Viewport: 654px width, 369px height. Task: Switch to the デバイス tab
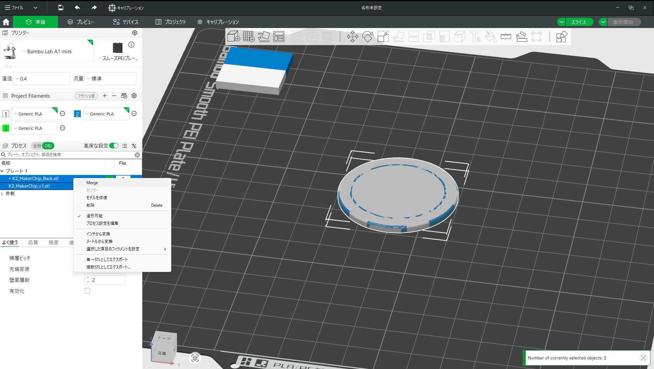(126, 22)
